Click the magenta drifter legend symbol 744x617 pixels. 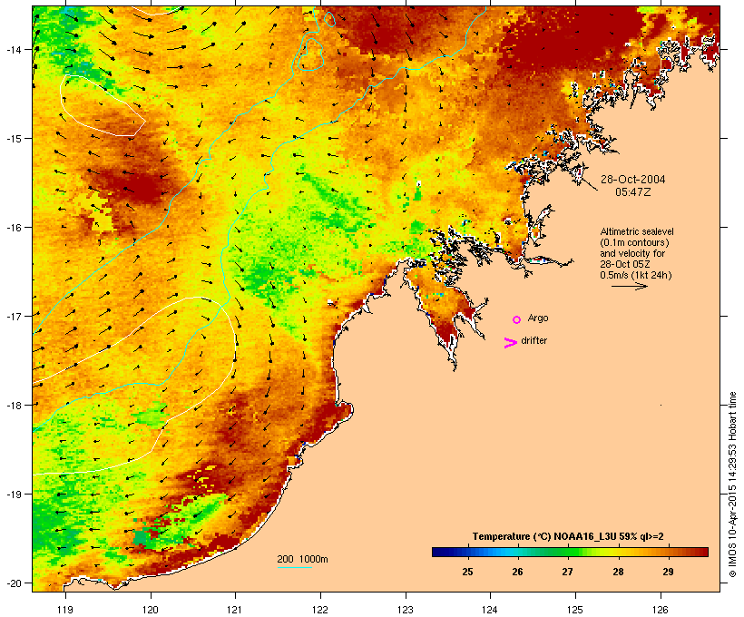(511, 343)
